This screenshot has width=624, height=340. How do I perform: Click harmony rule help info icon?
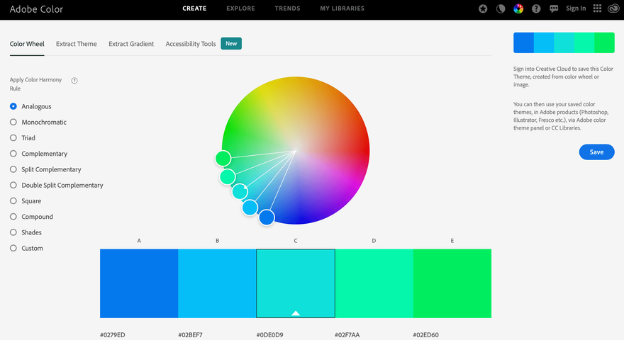(x=74, y=81)
